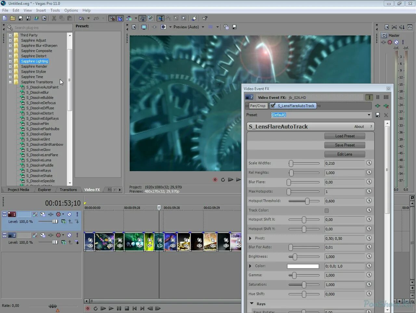Click the Save Preset disk icon in Video Event FX
Viewport: 416px width, 313px height.
click(377, 115)
